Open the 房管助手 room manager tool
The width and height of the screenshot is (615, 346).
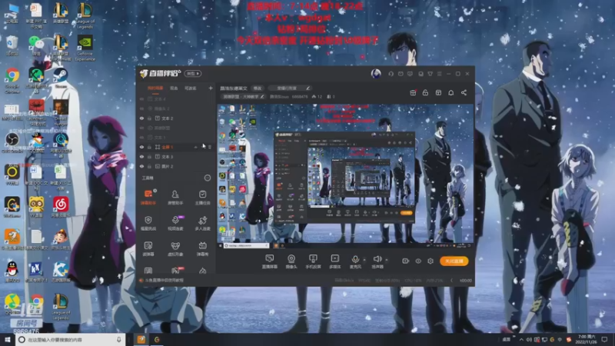coord(175,197)
